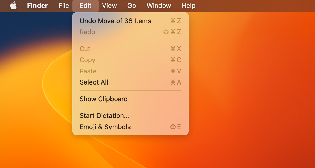The height and width of the screenshot is (168, 315).
Task: Choose Start Dictation…
Action: (x=131, y=116)
